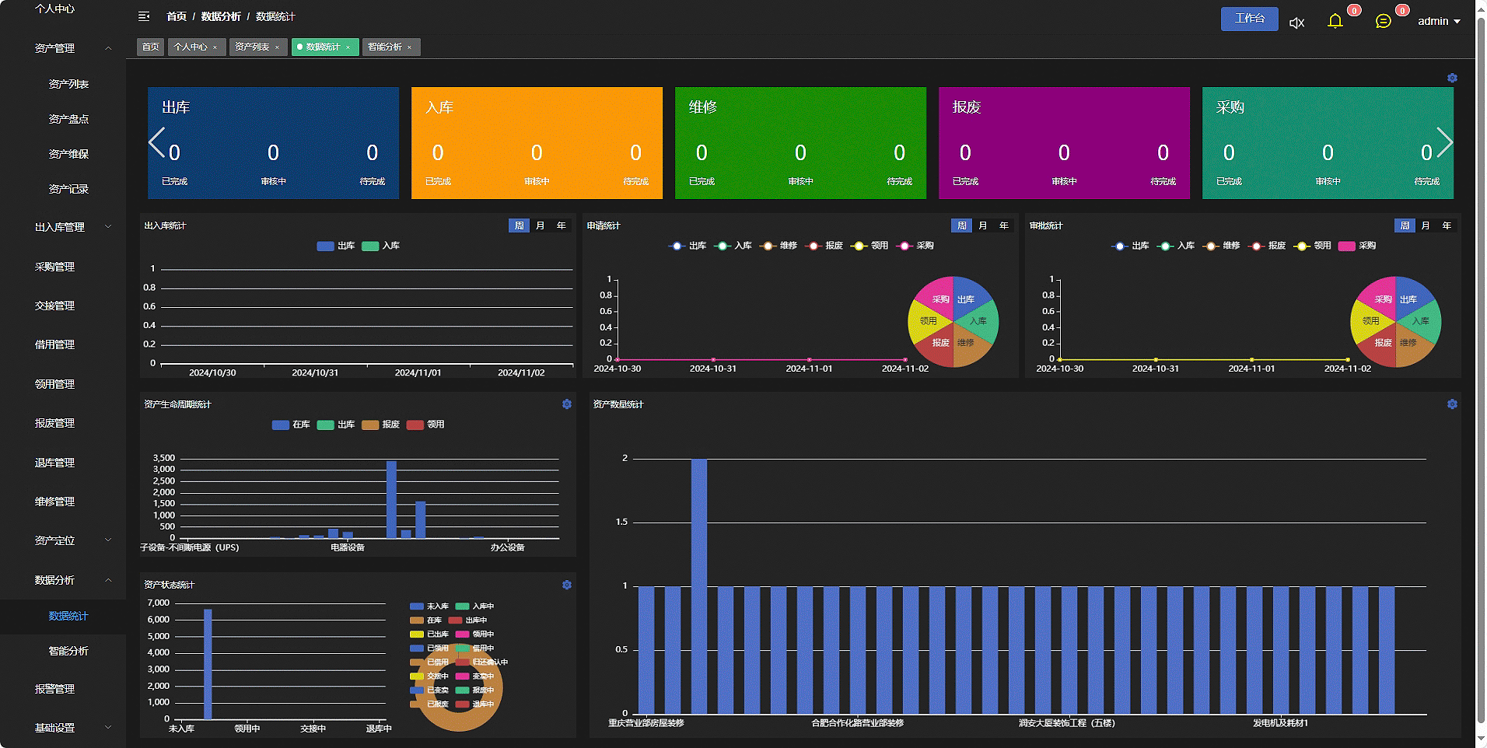Viewport: 1487px width, 748px height.
Task: Open dashboard settings gear above the summary cards
Action: (1452, 79)
